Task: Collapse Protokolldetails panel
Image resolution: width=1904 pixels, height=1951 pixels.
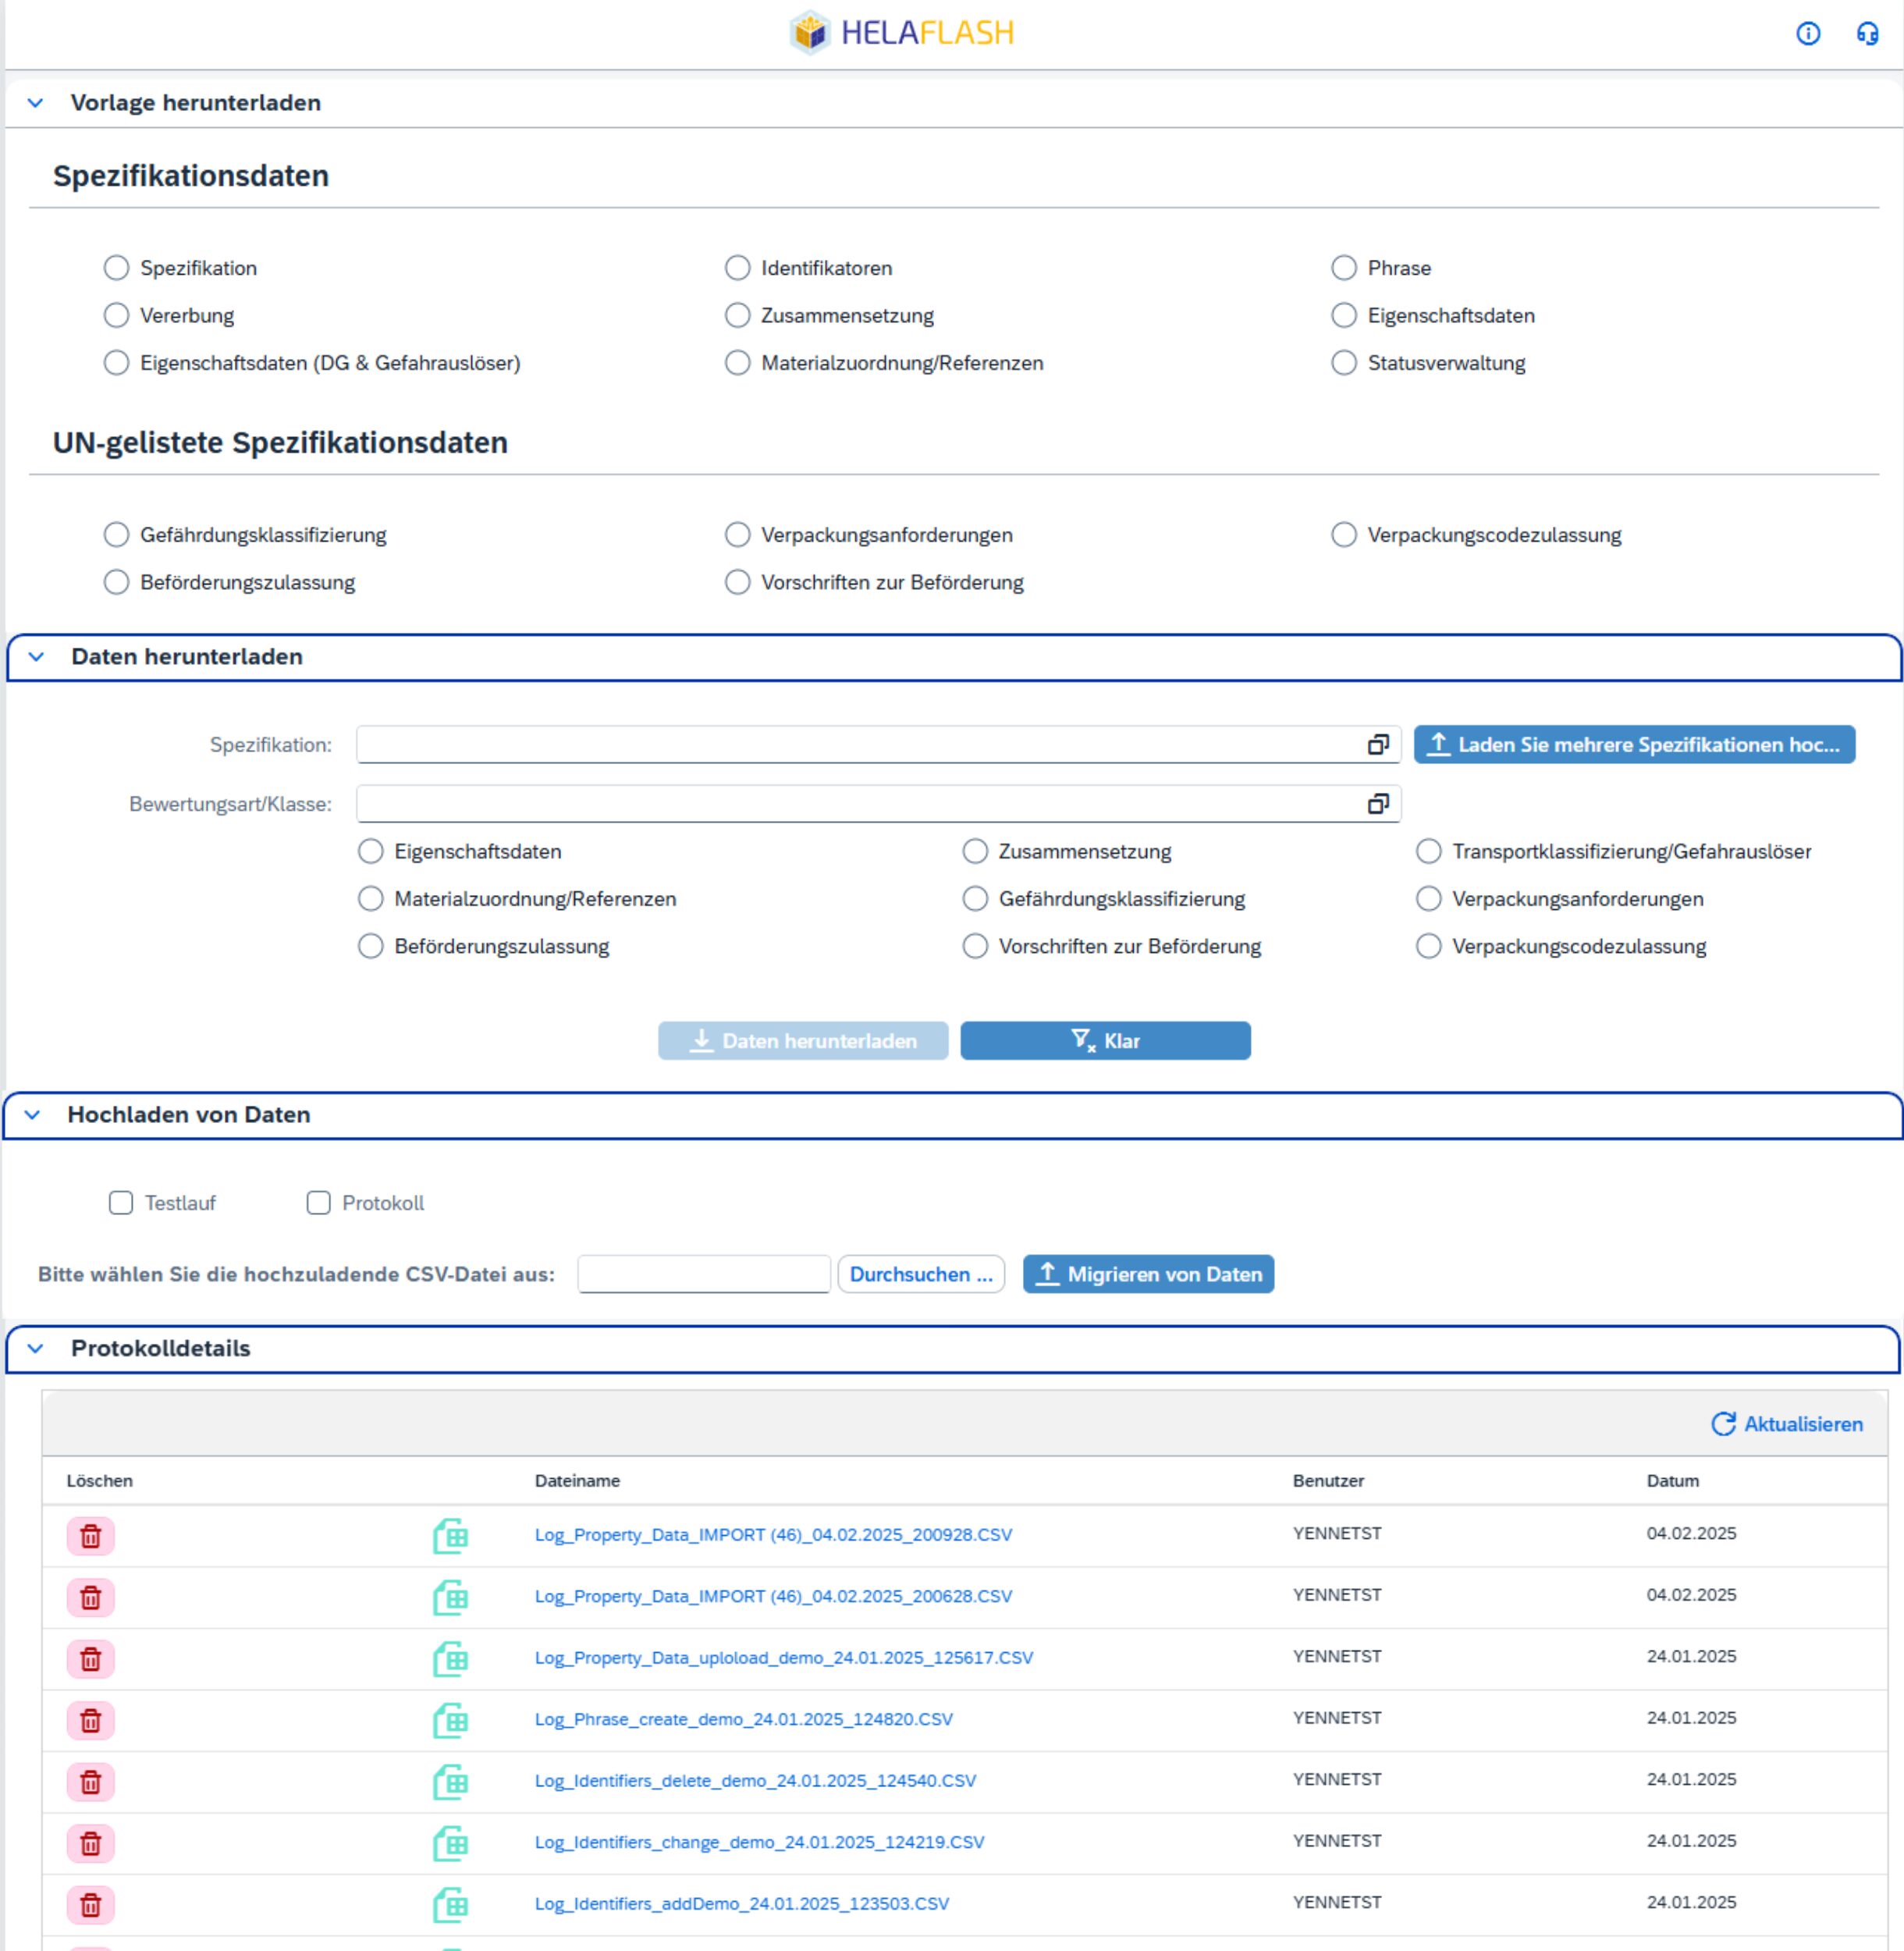Action: coord(36,1349)
